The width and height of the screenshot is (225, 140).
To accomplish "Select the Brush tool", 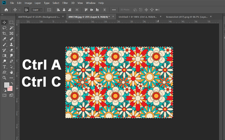I will coord(4,45).
